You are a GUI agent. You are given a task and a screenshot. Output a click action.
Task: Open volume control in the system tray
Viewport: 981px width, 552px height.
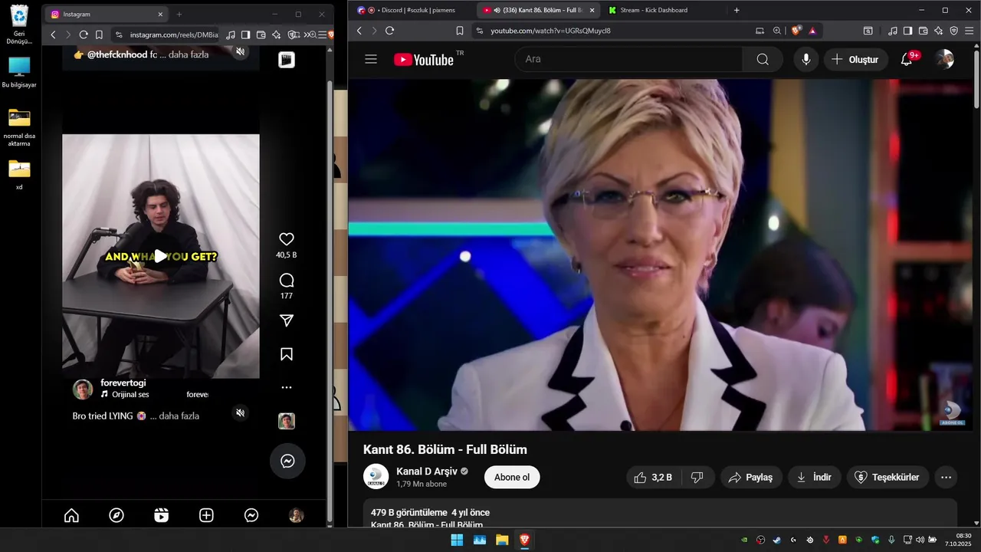click(x=920, y=540)
